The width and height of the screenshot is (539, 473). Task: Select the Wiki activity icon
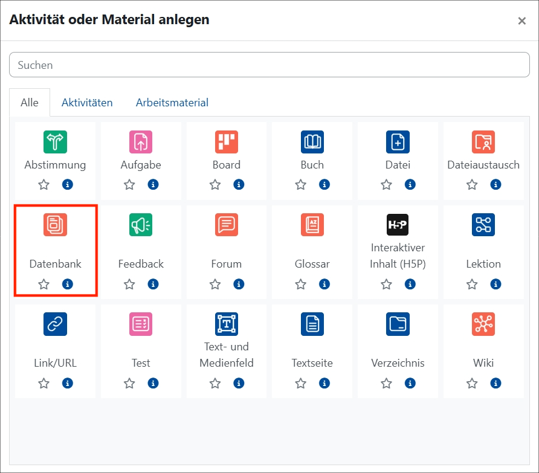click(483, 324)
